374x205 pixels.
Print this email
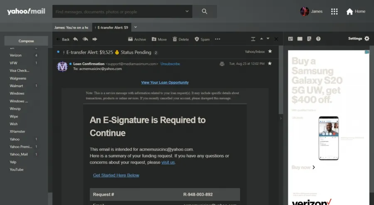[222, 64]
